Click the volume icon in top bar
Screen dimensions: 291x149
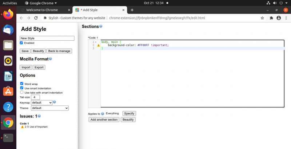click(x=275, y=3)
